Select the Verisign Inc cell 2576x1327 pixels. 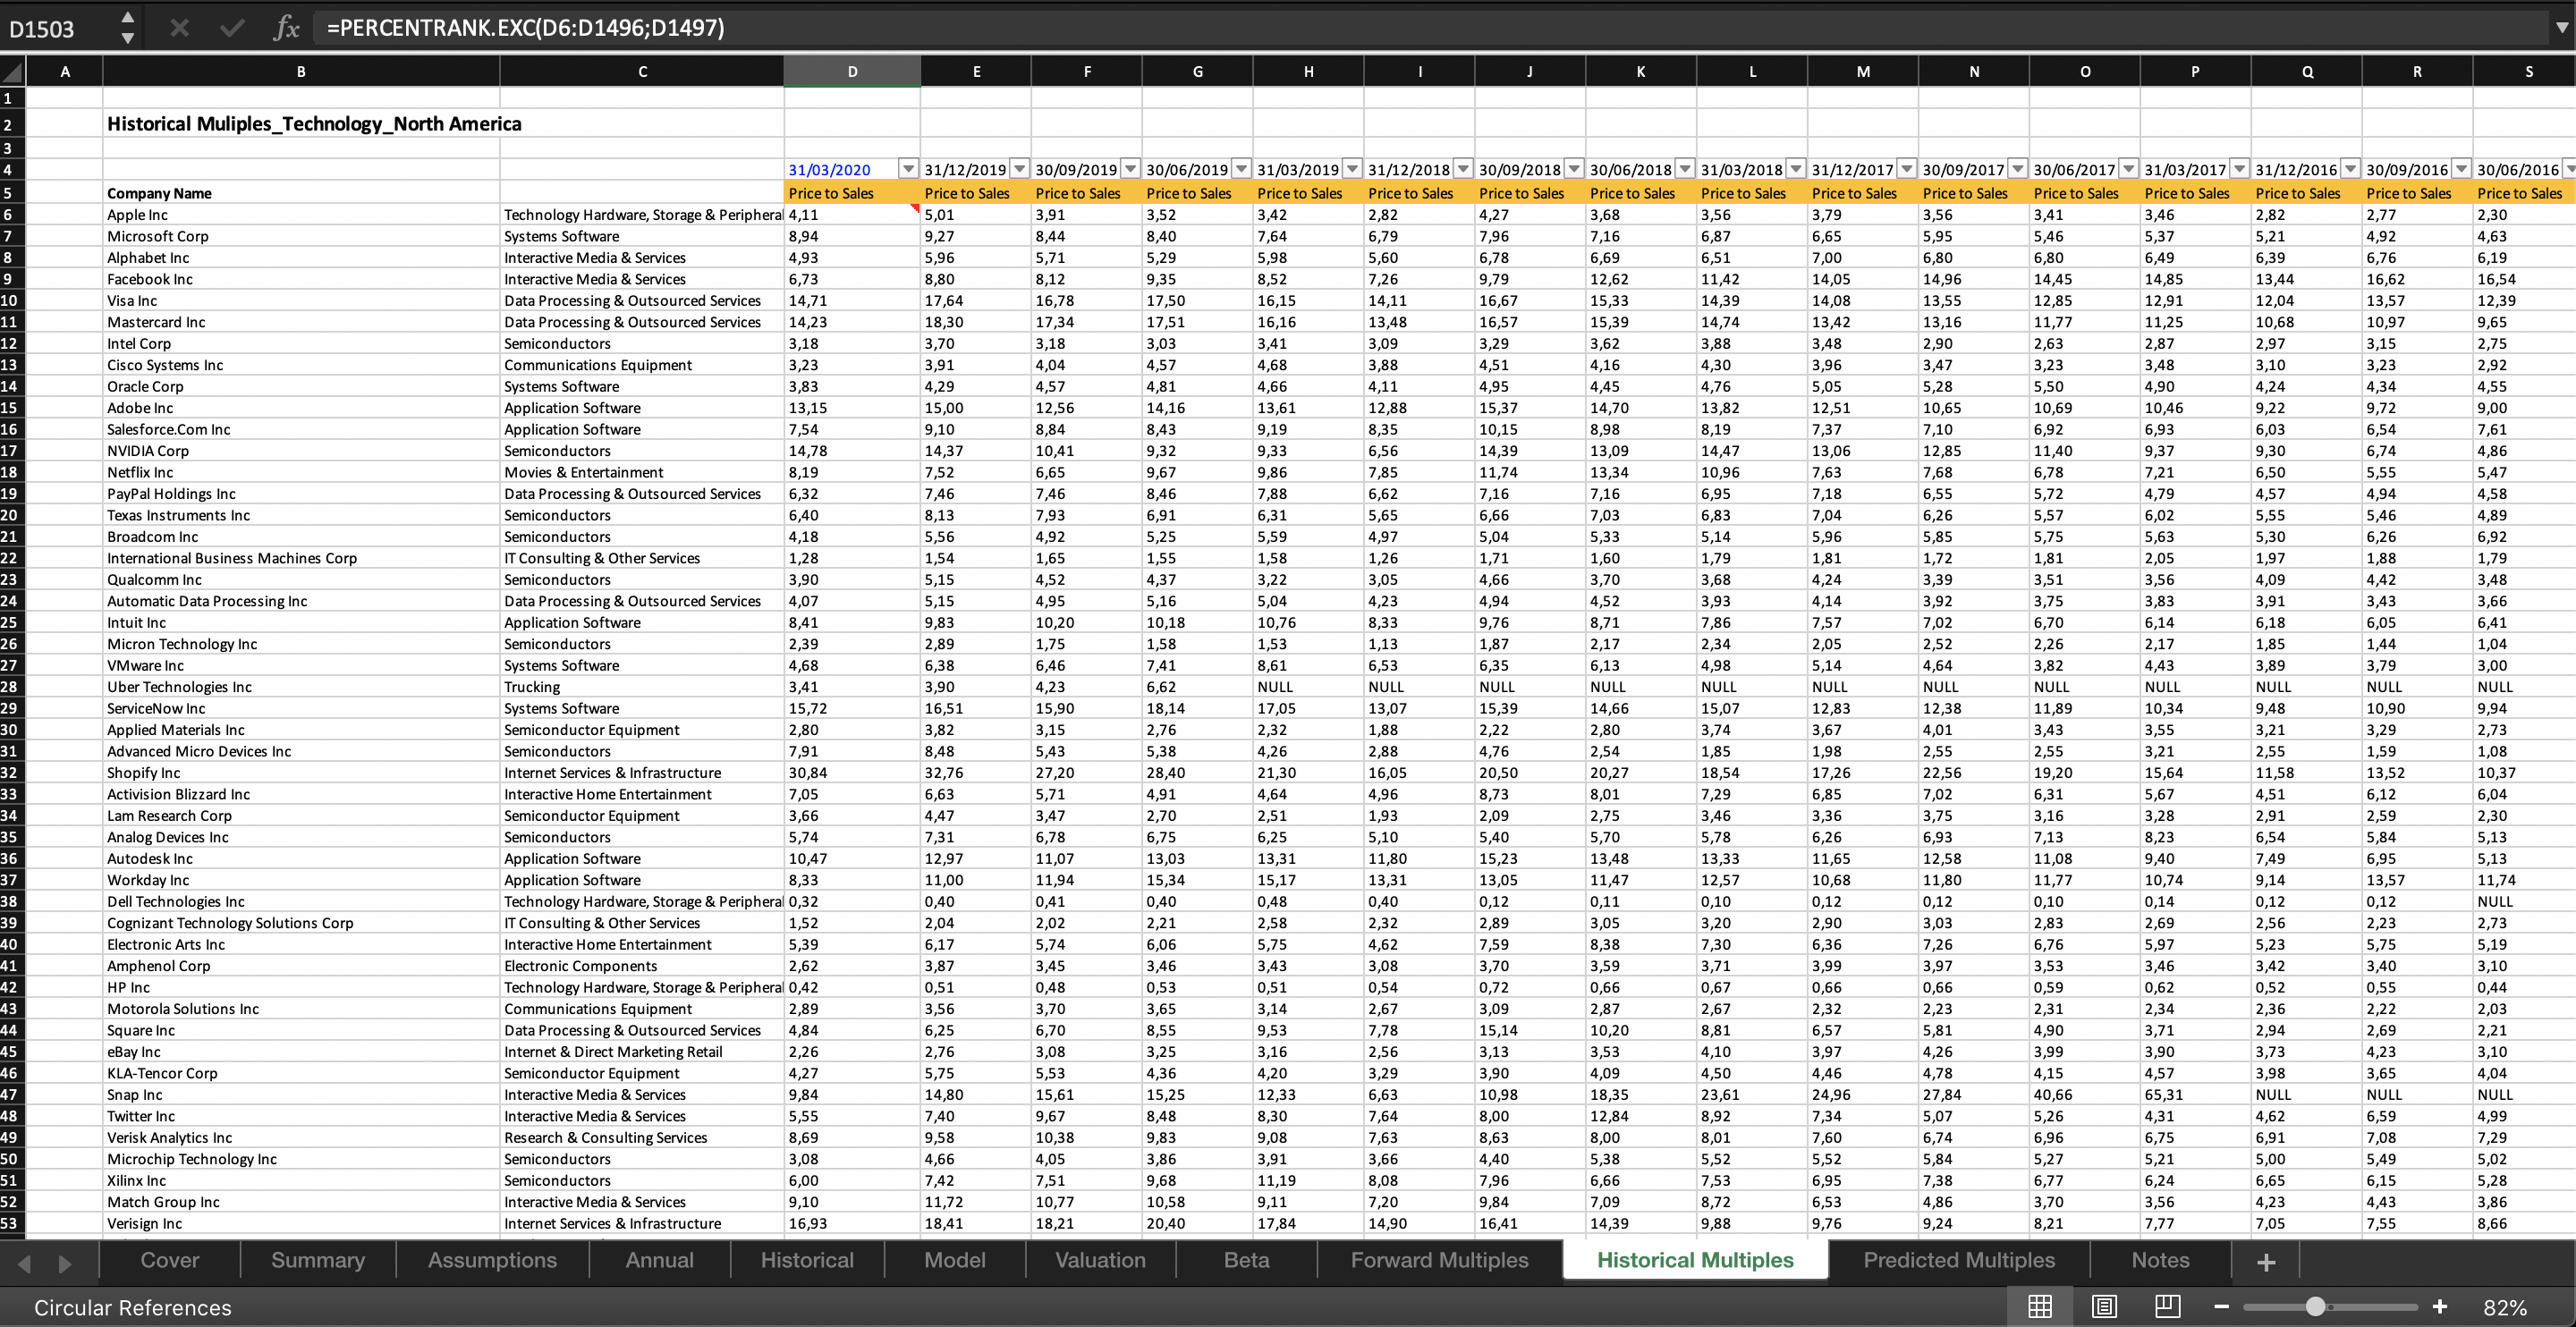pyautogui.click(x=301, y=1223)
